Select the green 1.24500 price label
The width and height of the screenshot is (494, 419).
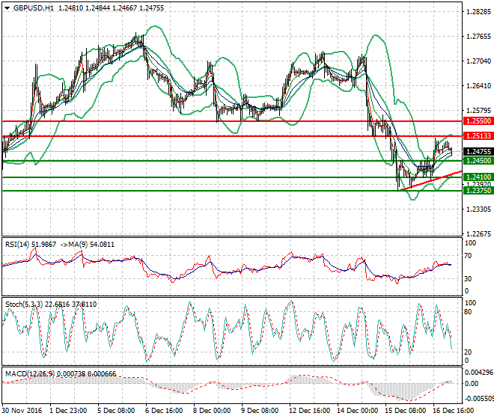(478, 161)
